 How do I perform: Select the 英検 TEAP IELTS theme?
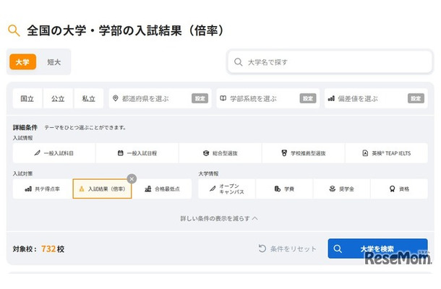387,153
